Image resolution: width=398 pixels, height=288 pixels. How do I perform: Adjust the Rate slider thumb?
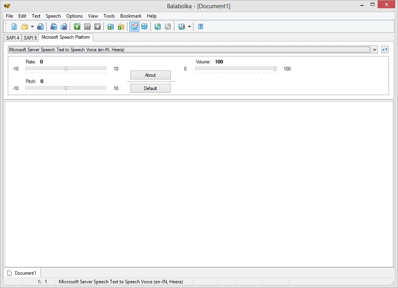66,69
